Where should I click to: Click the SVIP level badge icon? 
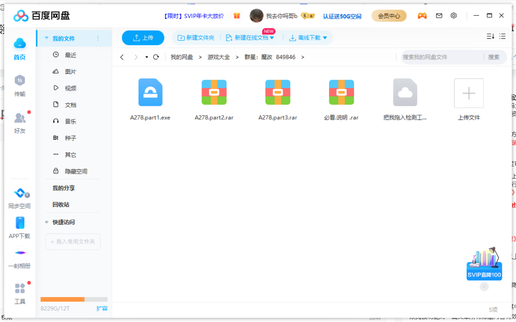308,16
